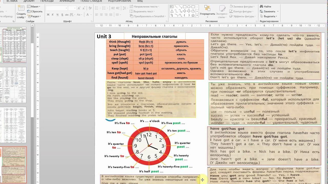Toggle bold (Ж) formatting

pyautogui.click(x=48, y=15)
